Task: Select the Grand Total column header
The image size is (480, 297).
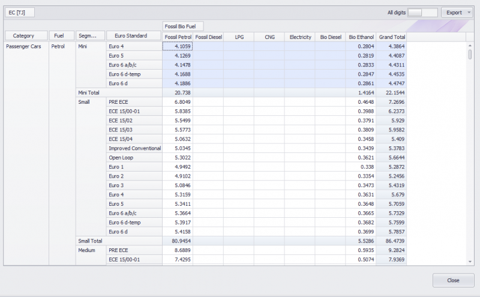Action: click(391, 37)
